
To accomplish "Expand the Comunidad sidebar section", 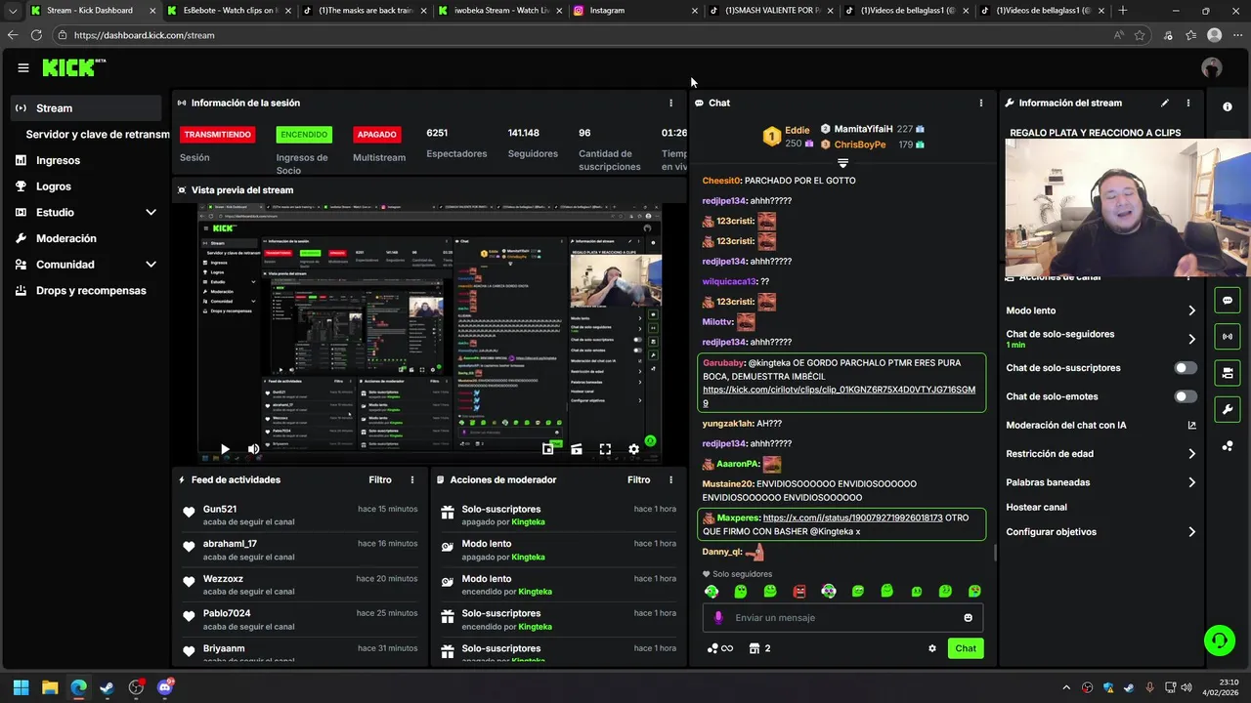I will point(151,265).
